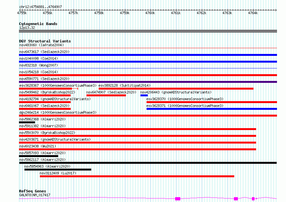Select the first magenta GALNT8 exon box
286x202 pixels.
[x=178, y=199]
